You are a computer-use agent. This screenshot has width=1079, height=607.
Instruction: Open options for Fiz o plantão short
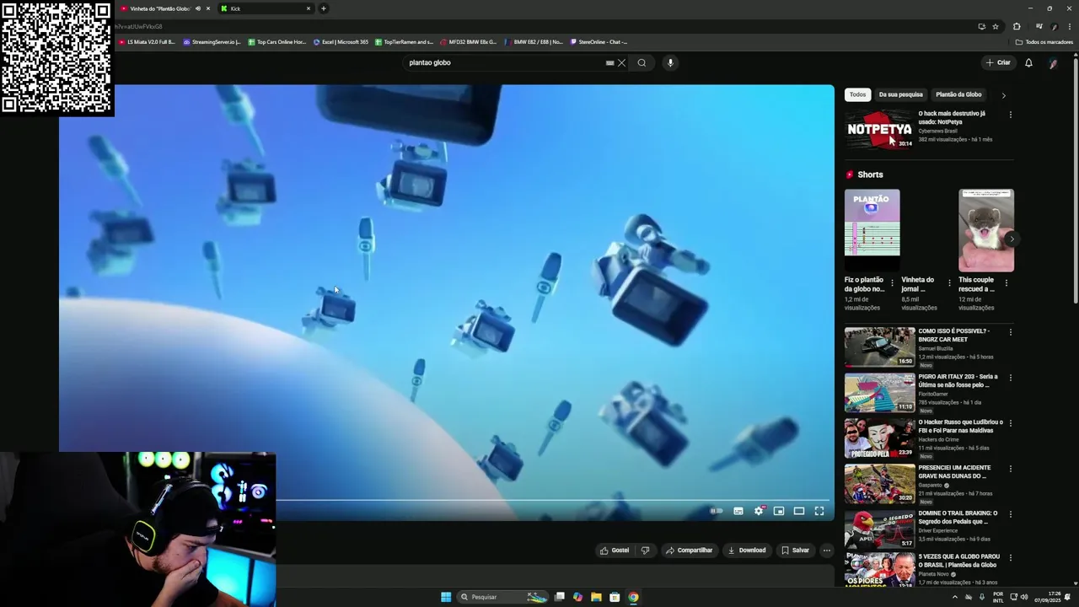point(892,283)
